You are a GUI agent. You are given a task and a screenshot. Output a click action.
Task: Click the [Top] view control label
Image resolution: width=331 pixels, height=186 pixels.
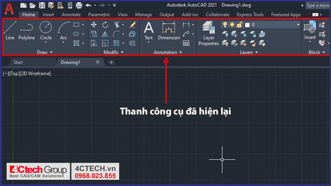click(14, 74)
